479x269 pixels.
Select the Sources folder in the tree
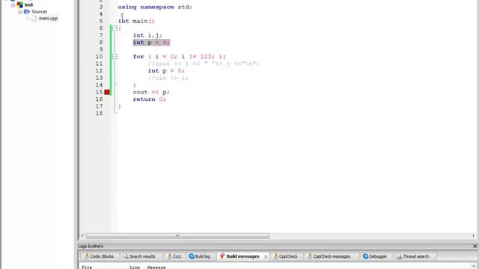(40, 12)
